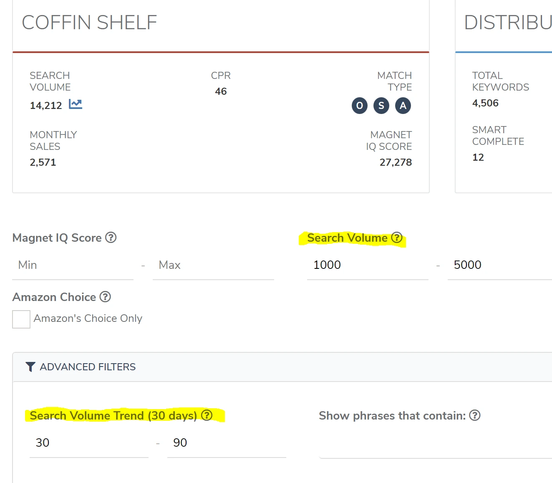Show the Amazon Choice help tooltip
This screenshot has height=483, width=552.
(x=105, y=297)
